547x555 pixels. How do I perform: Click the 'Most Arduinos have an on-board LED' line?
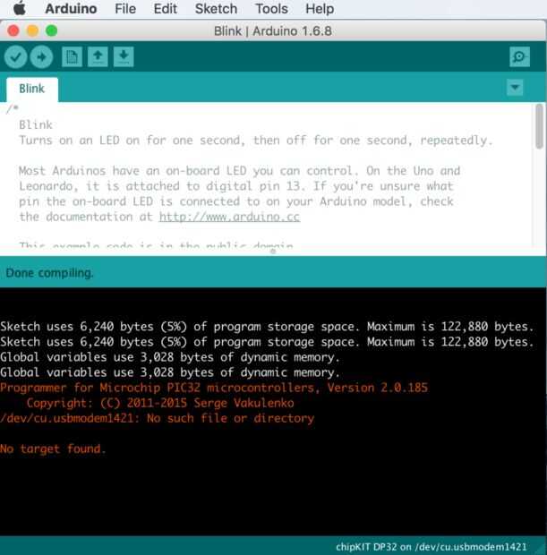click(239, 171)
